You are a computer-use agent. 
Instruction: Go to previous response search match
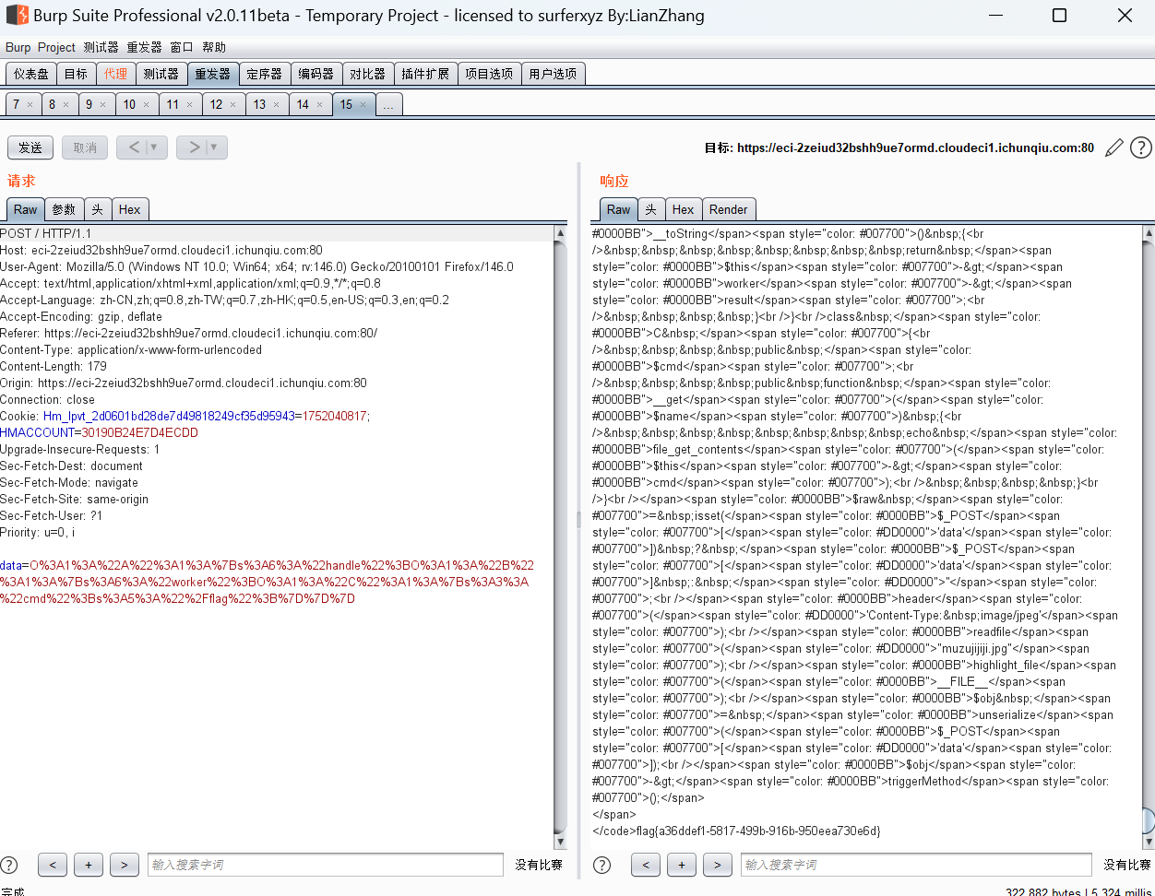pos(646,865)
